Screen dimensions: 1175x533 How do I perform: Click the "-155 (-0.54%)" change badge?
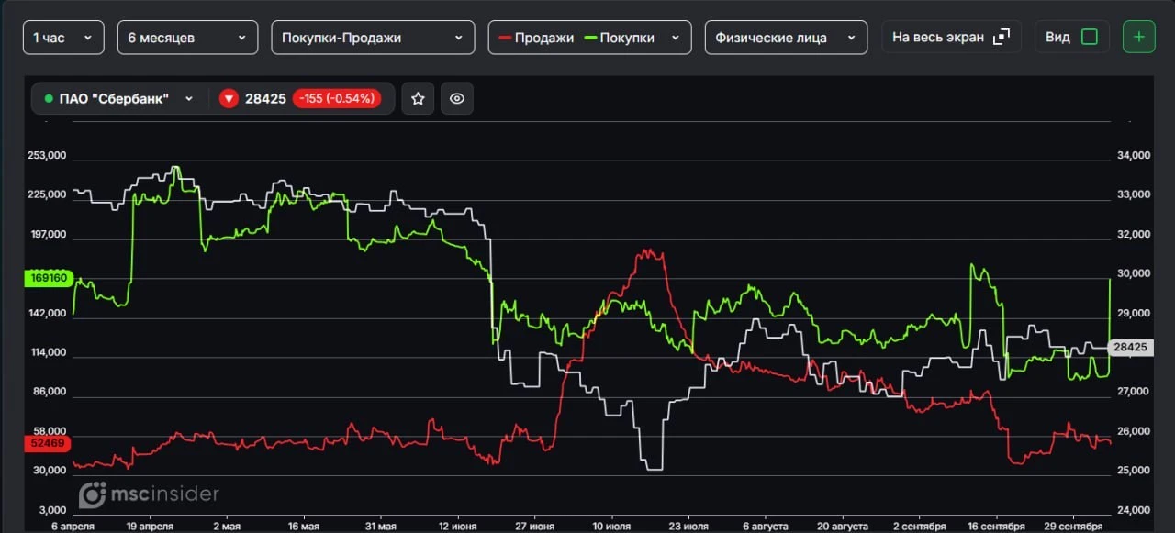(337, 99)
